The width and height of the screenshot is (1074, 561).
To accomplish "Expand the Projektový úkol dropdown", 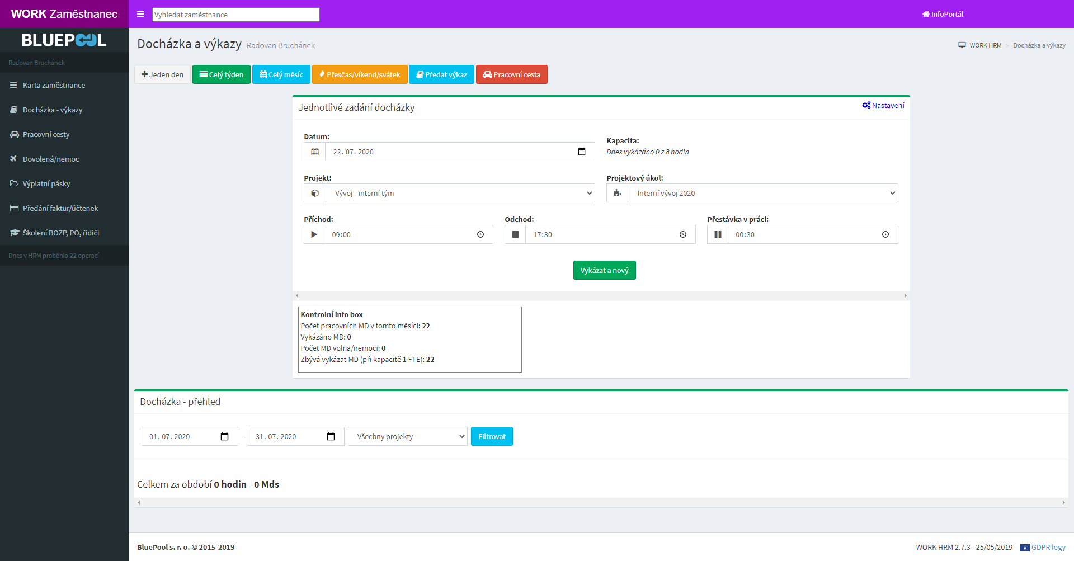I will tap(763, 193).
